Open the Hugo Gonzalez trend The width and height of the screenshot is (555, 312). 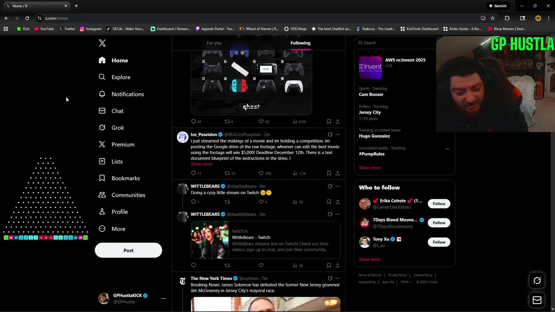pyautogui.click(x=375, y=136)
